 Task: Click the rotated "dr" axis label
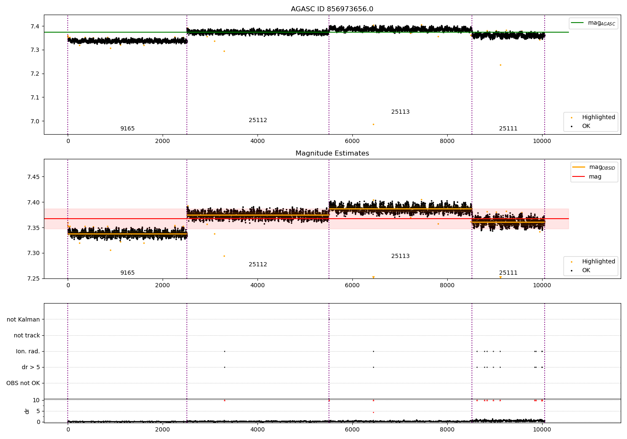27,411
